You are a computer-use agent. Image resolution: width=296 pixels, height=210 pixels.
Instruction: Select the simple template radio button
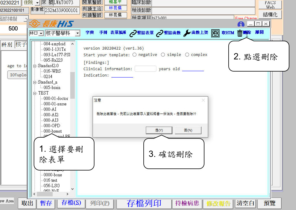click(163, 55)
